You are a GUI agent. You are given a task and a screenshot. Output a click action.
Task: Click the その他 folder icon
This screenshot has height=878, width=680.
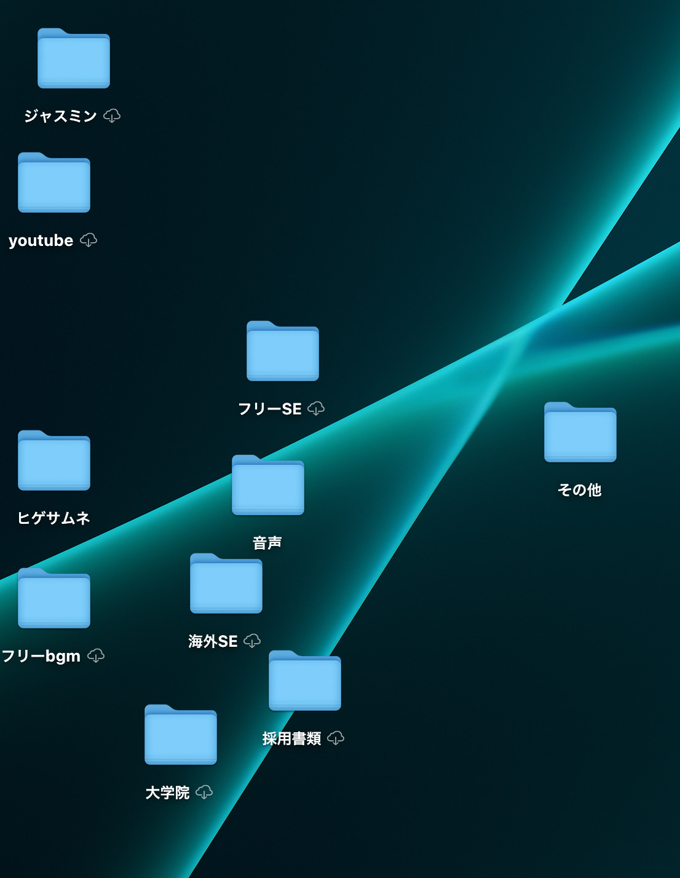[x=580, y=433]
